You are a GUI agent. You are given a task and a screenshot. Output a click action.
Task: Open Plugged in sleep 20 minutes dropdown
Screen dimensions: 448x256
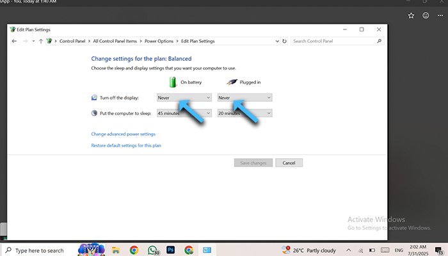point(245,113)
